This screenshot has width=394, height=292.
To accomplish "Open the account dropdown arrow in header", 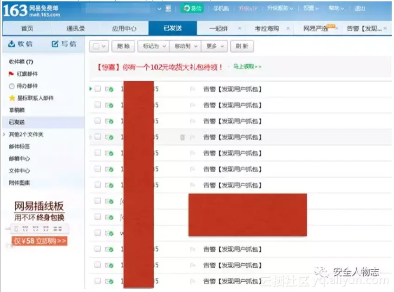I will 159,9.
